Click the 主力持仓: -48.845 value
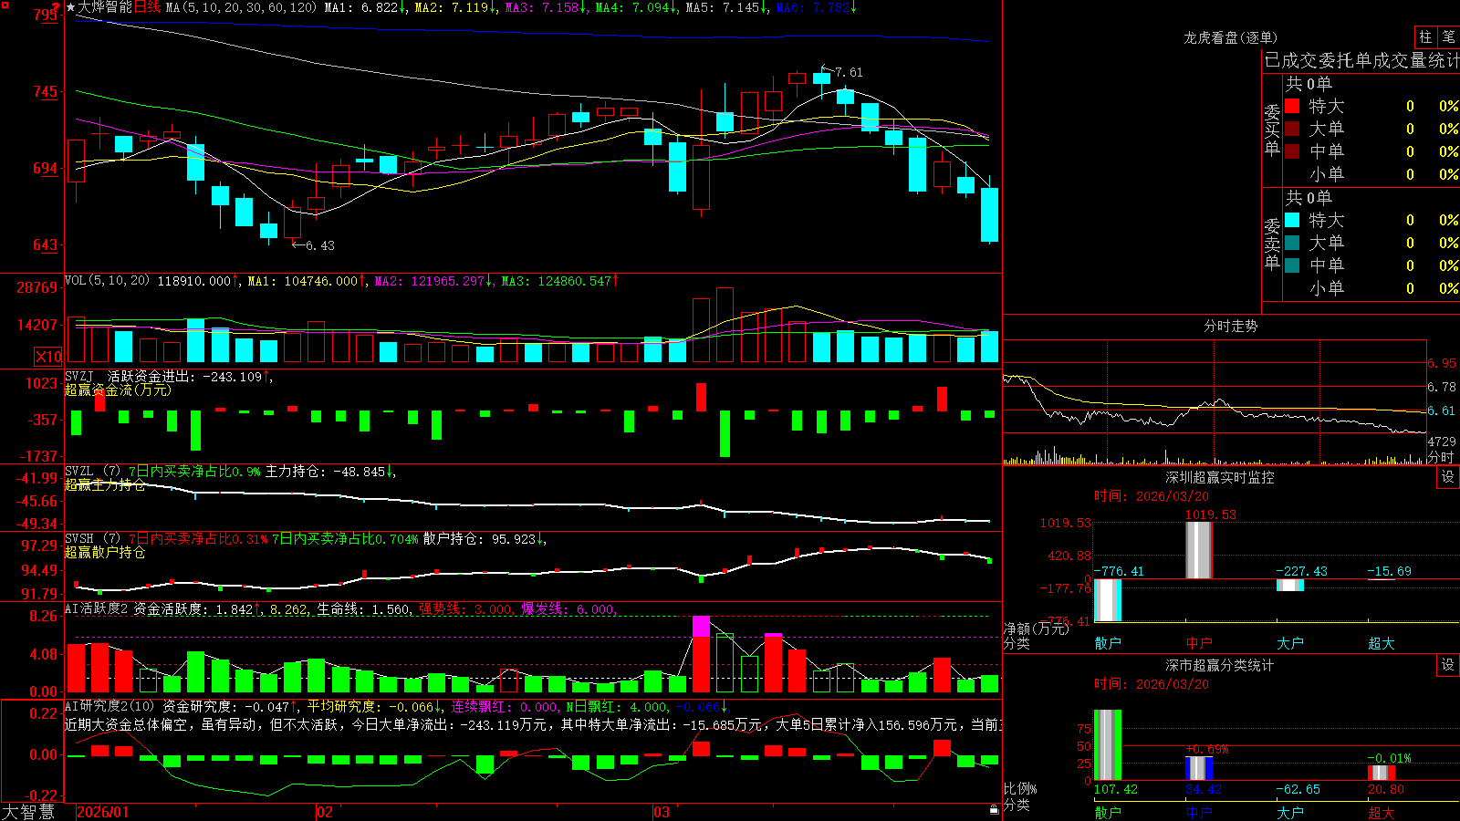Screen dimensions: 1460x821 click(x=330, y=472)
